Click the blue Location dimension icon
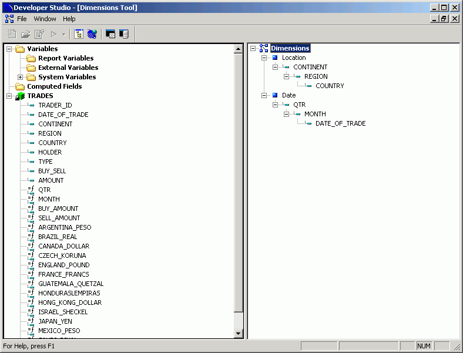Viewport: 463px width, 353px height. point(275,58)
